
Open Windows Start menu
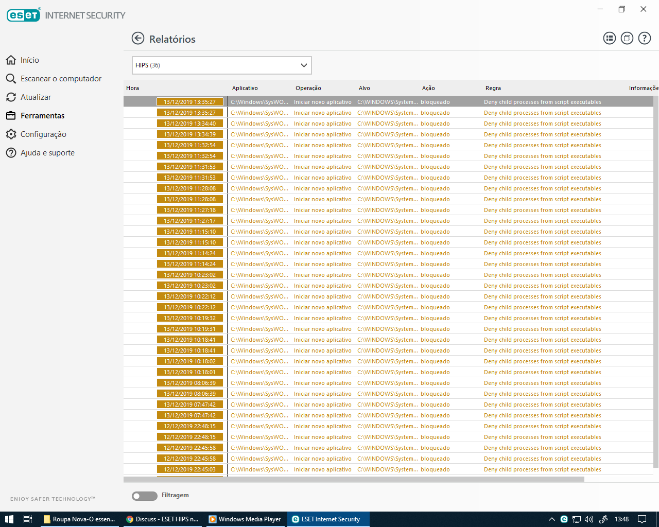[9, 519]
